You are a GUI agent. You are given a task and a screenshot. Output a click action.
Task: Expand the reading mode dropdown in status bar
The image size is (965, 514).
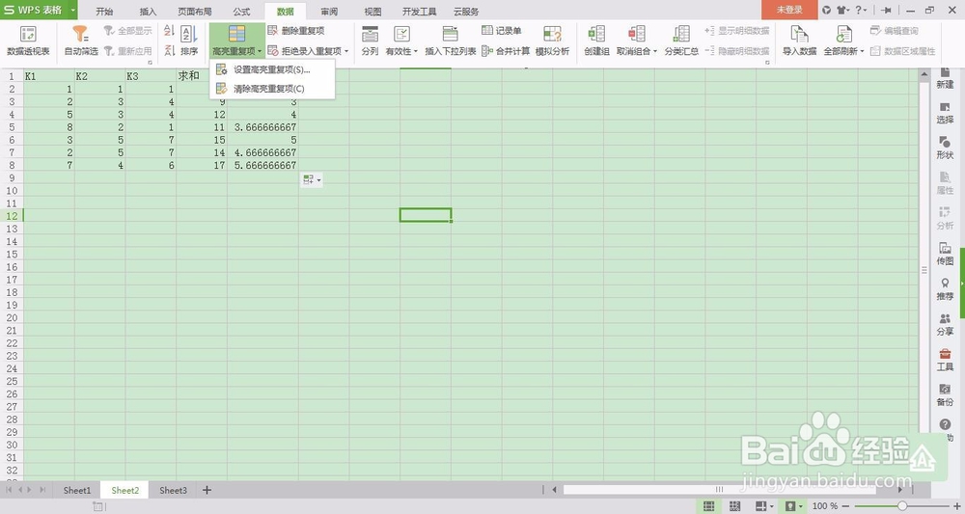[x=772, y=506]
